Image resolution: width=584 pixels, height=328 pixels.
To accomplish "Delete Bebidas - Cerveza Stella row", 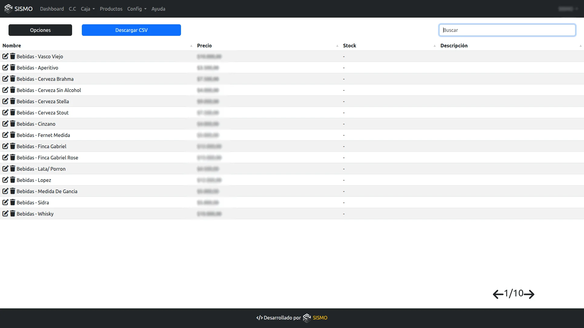I will point(12,101).
